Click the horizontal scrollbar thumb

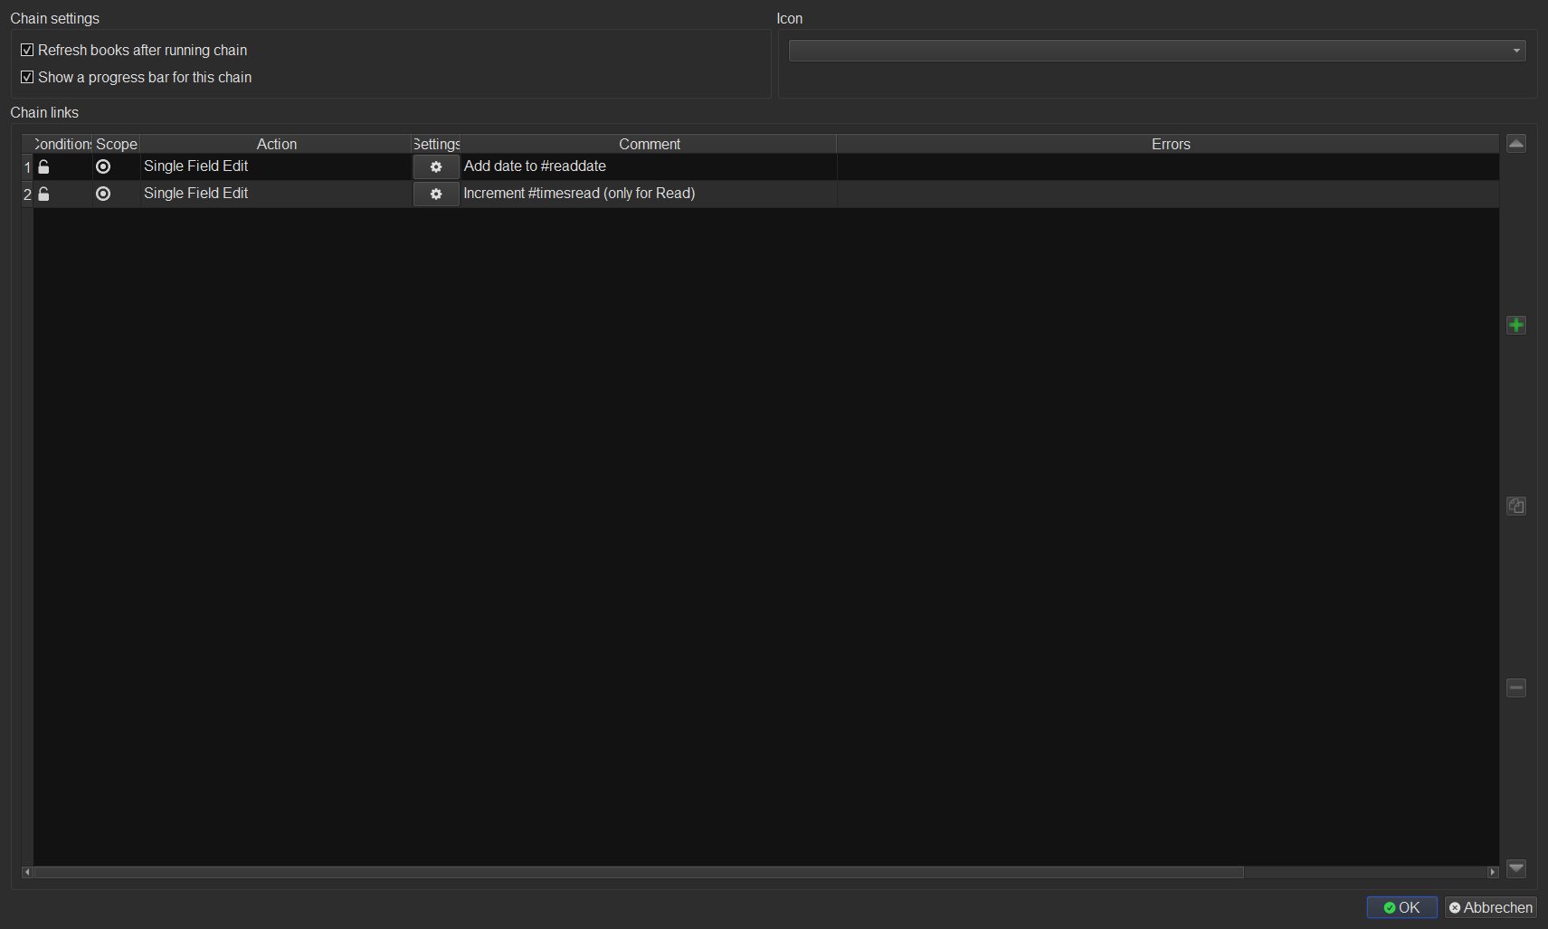pyautogui.click(x=639, y=872)
